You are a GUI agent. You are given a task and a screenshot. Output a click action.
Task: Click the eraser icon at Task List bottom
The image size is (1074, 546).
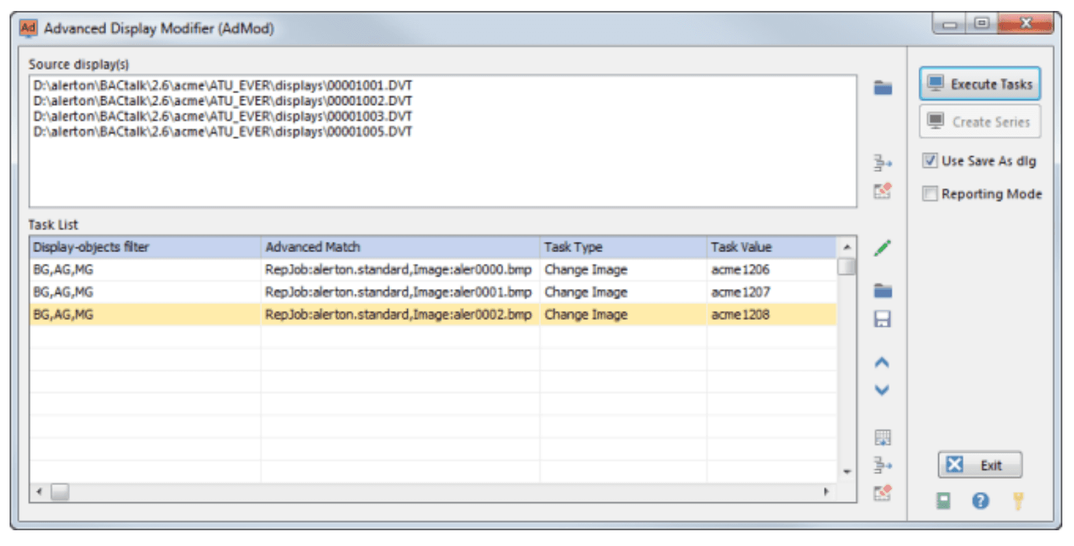[x=883, y=492]
